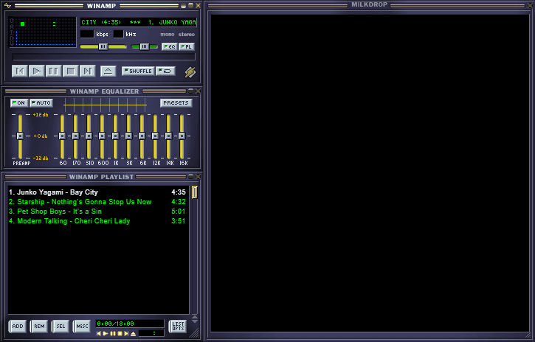The height and width of the screenshot is (342, 535).
Task: Click the scrolling song title display
Action: click(139, 22)
